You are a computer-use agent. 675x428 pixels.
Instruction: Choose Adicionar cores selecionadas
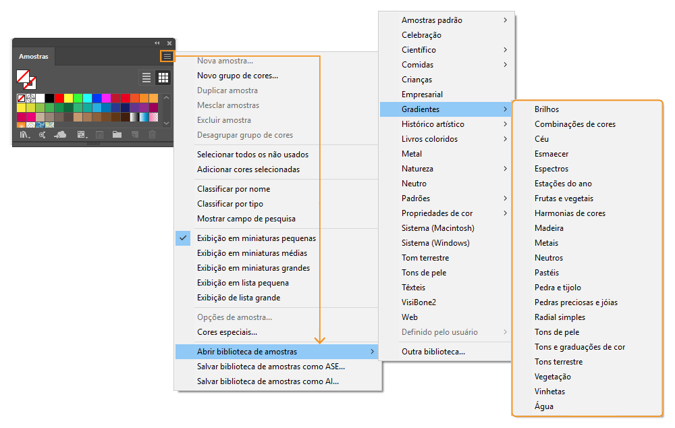pyautogui.click(x=248, y=169)
